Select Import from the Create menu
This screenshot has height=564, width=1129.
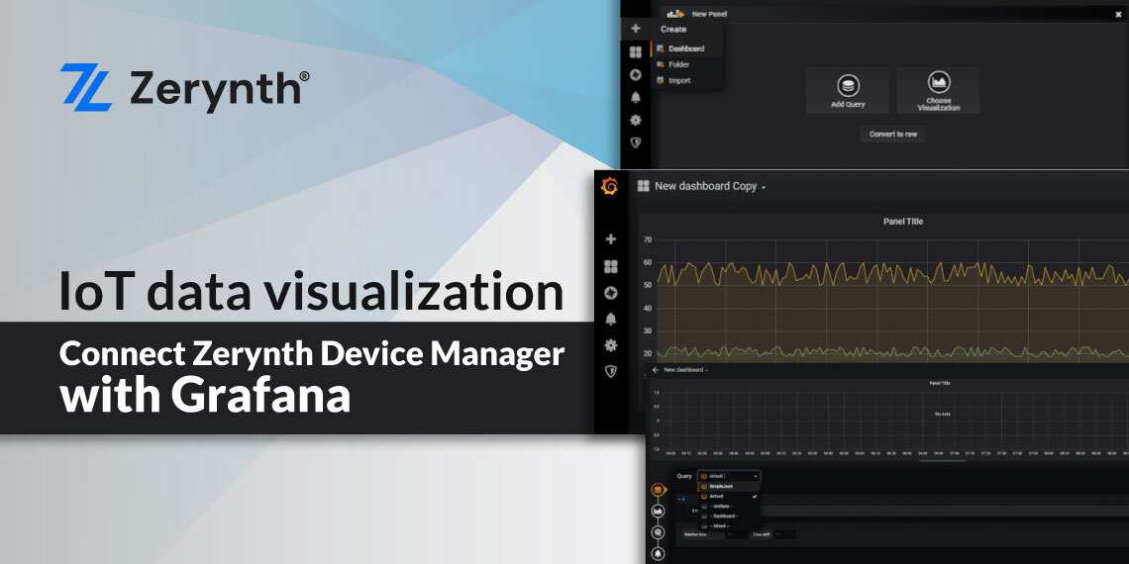(x=679, y=80)
